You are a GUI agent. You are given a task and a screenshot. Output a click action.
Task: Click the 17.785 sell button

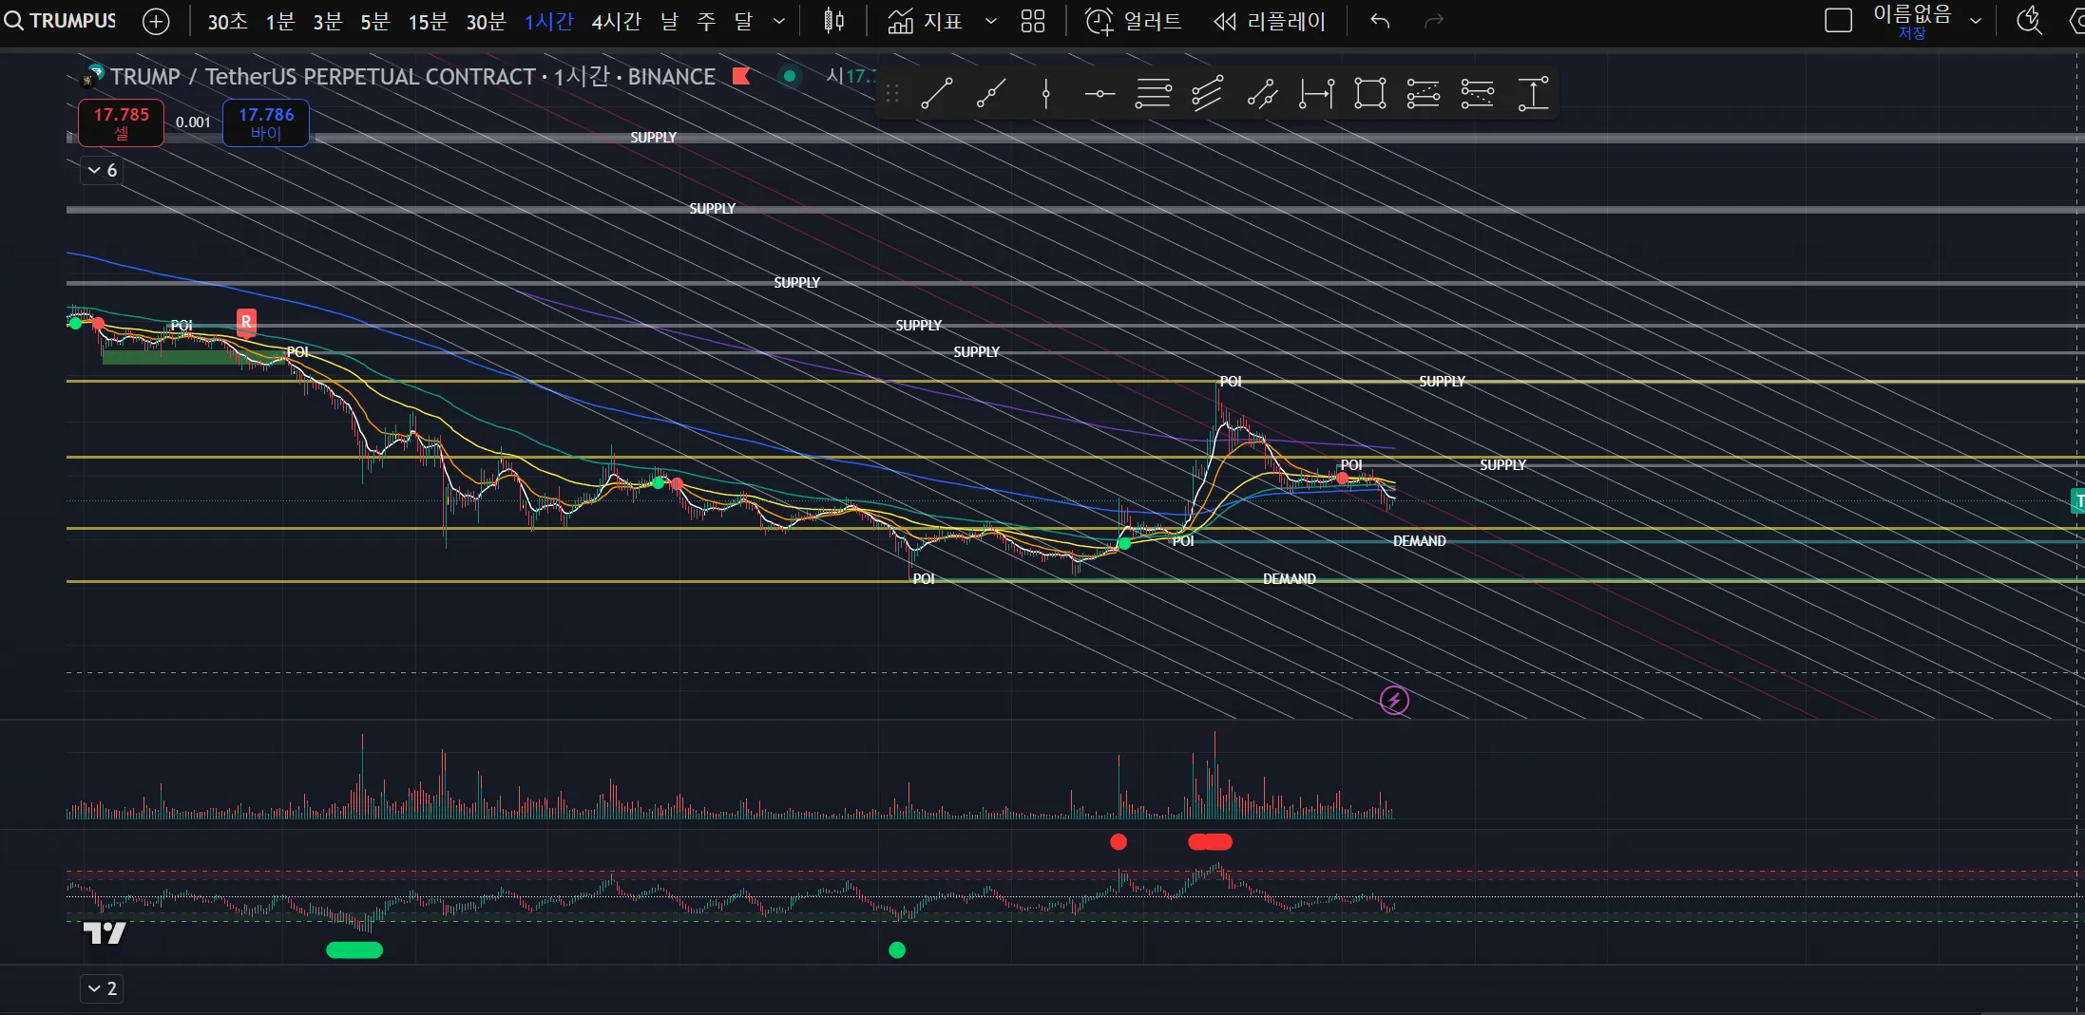click(121, 123)
